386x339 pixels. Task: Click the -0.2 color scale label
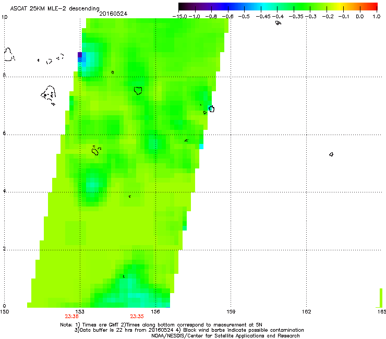click(327, 17)
